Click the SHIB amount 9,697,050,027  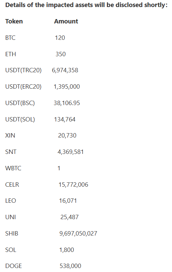(x=78, y=234)
